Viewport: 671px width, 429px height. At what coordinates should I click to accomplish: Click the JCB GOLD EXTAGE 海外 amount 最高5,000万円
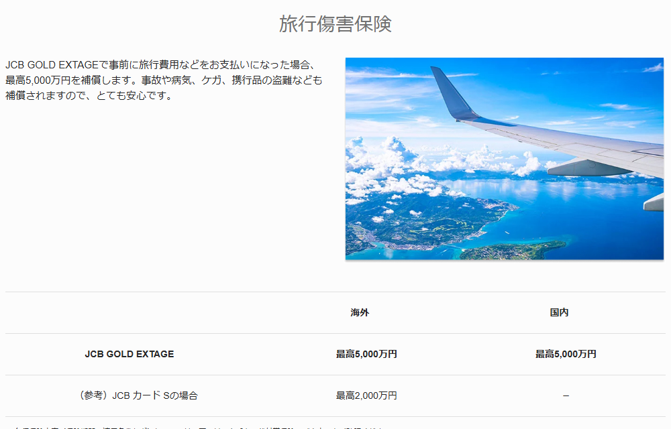coord(366,354)
